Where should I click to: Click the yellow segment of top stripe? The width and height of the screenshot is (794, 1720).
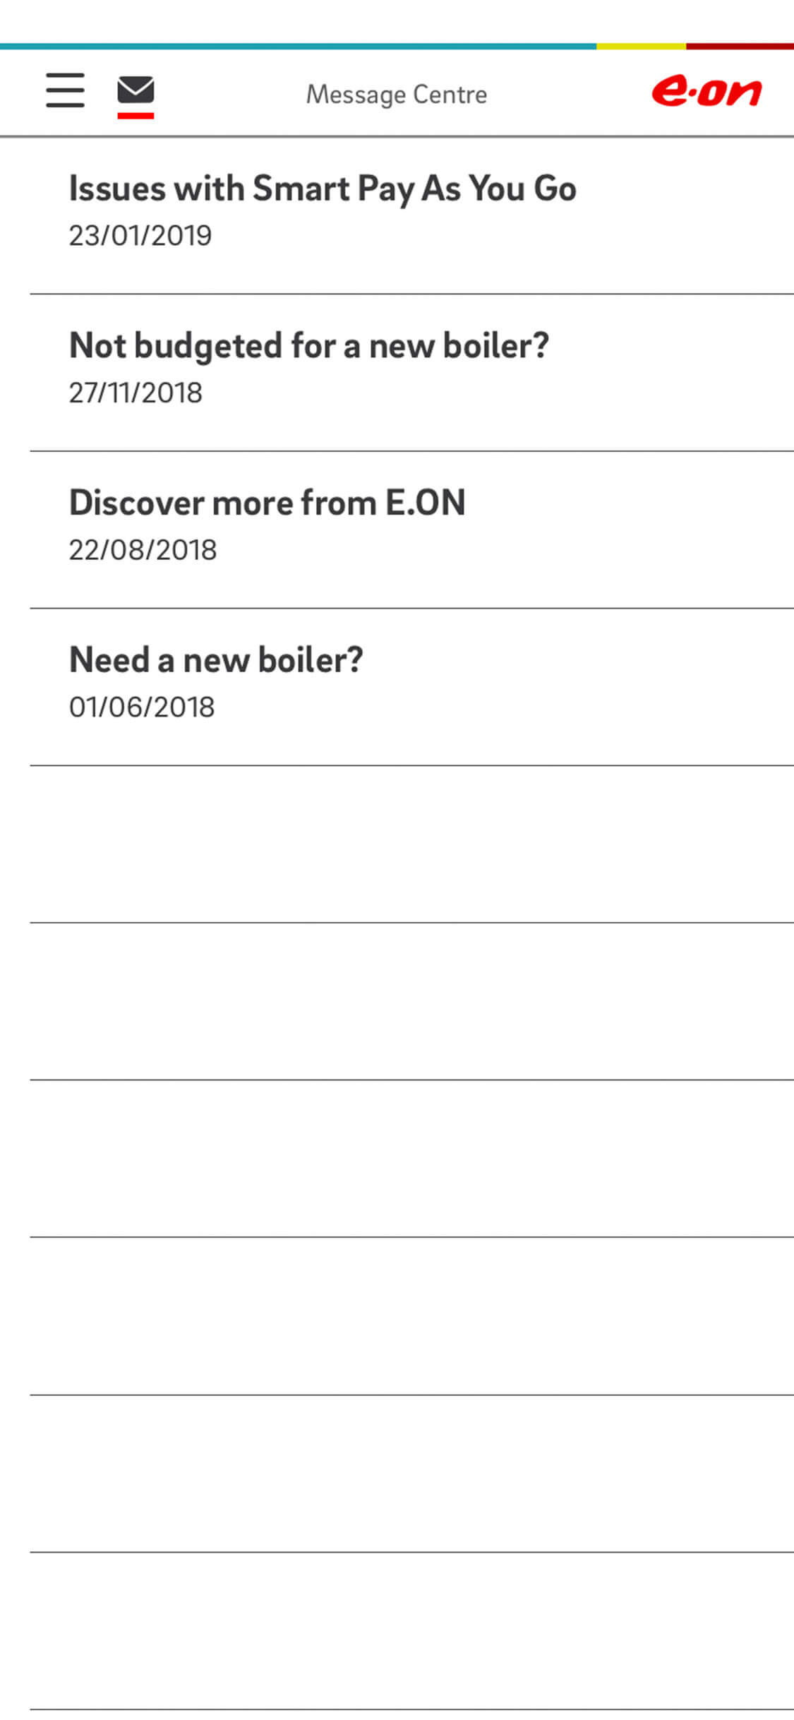pos(641,47)
